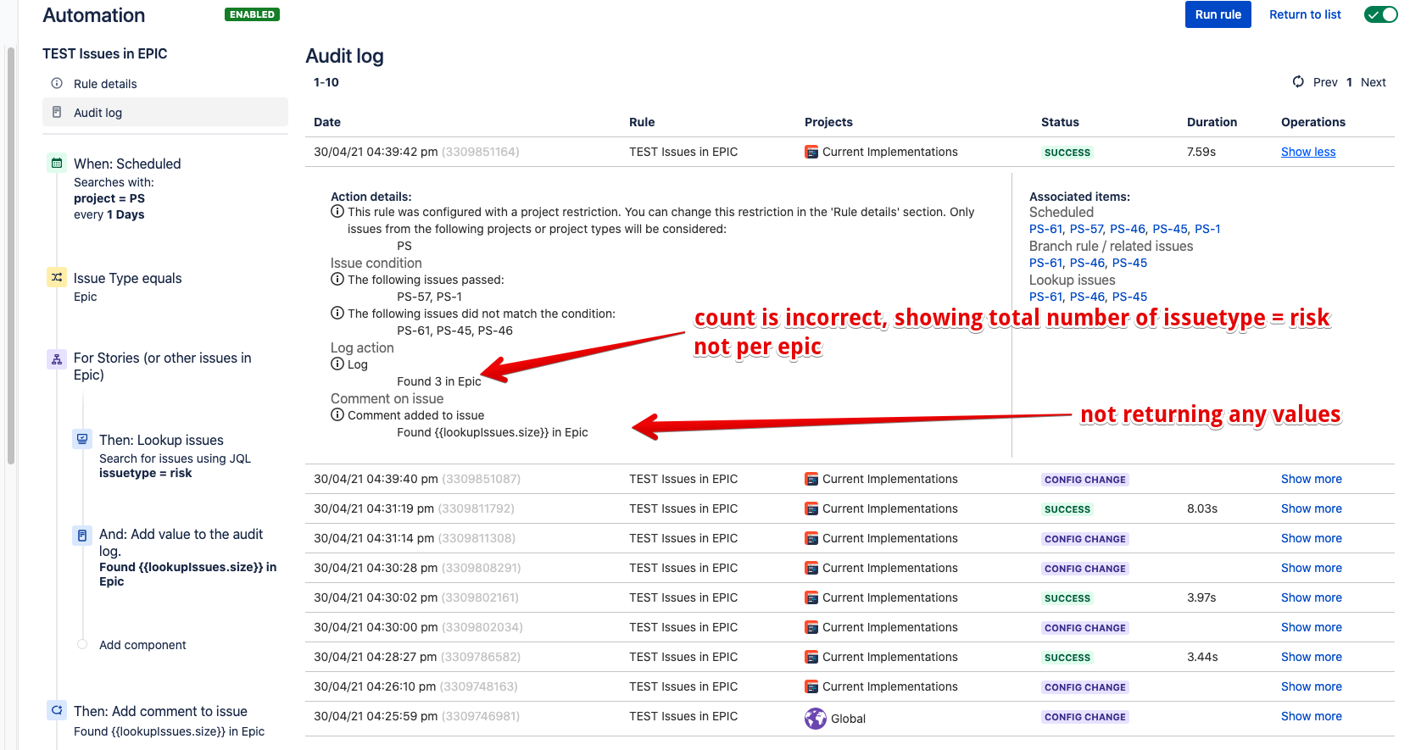Click info icon beside 'The following issues passed'
Viewport: 1421px width, 750px height.
click(337, 279)
